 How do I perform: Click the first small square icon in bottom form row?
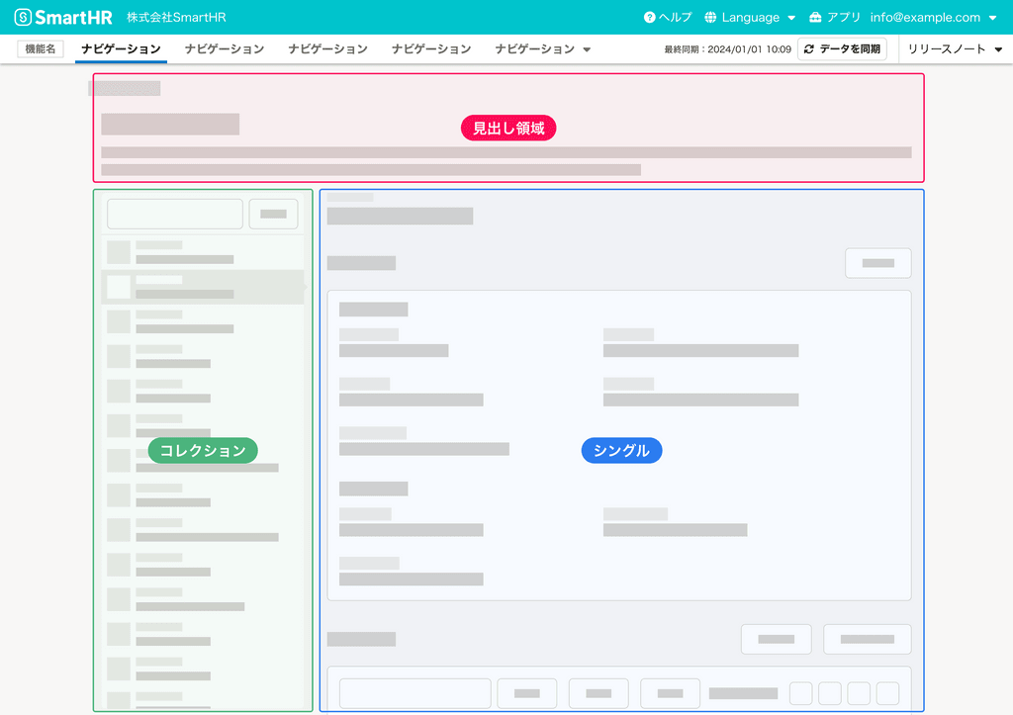800,693
